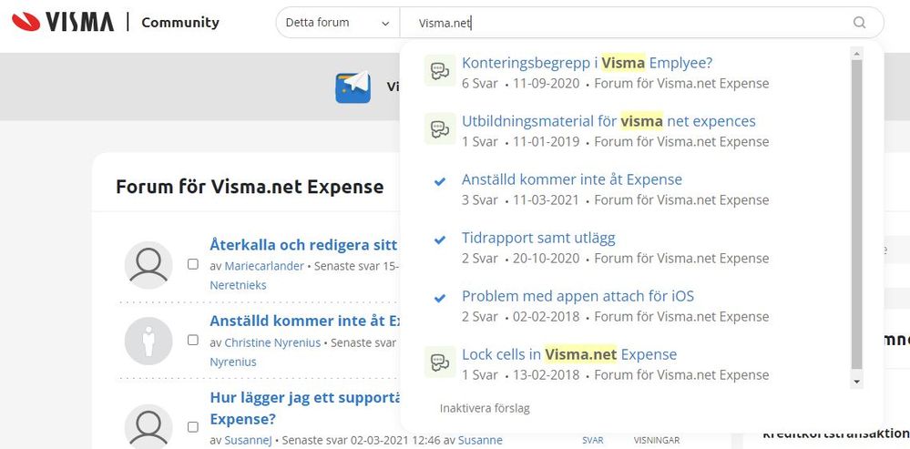Open author Mariecarlander's profile link
The image size is (910, 449).
[264, 266]
